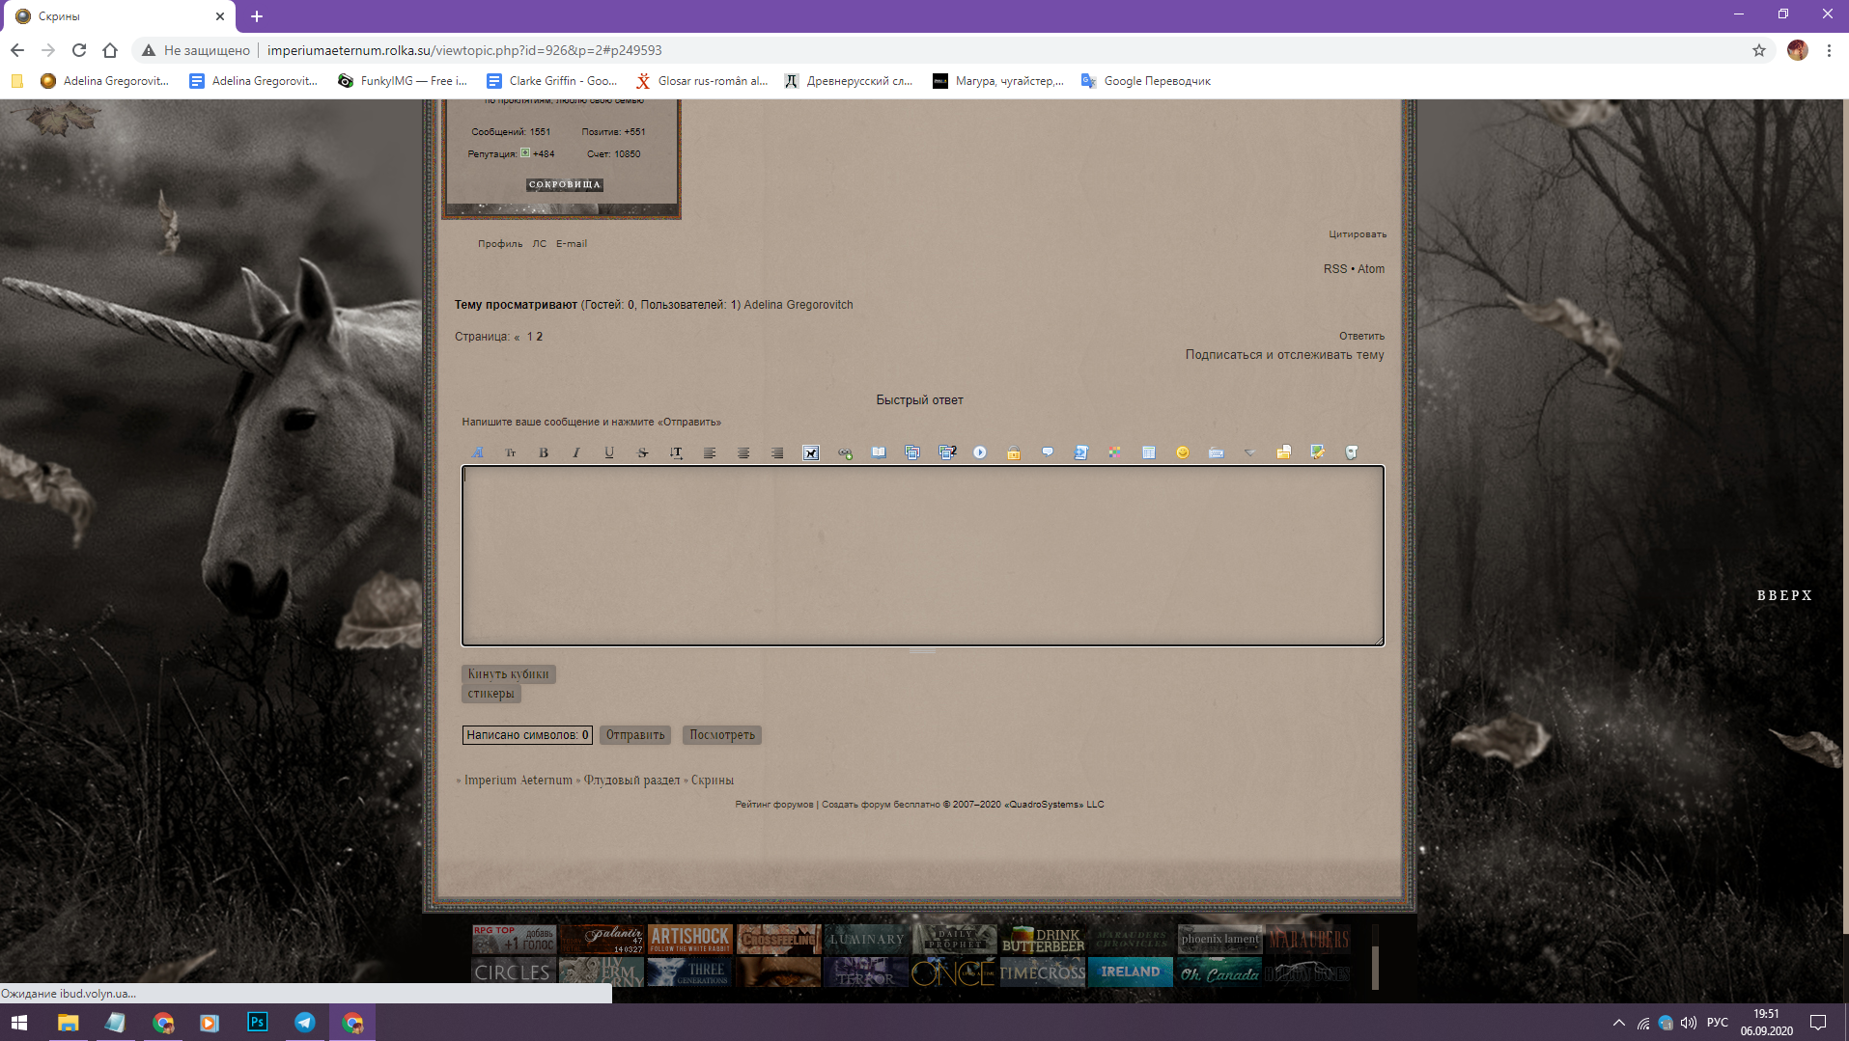
Task: Apply underline formatting
Action: tap(609, 452)
